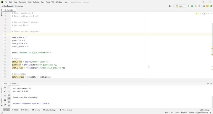Open the VCS menu

[x=53, y=2]
